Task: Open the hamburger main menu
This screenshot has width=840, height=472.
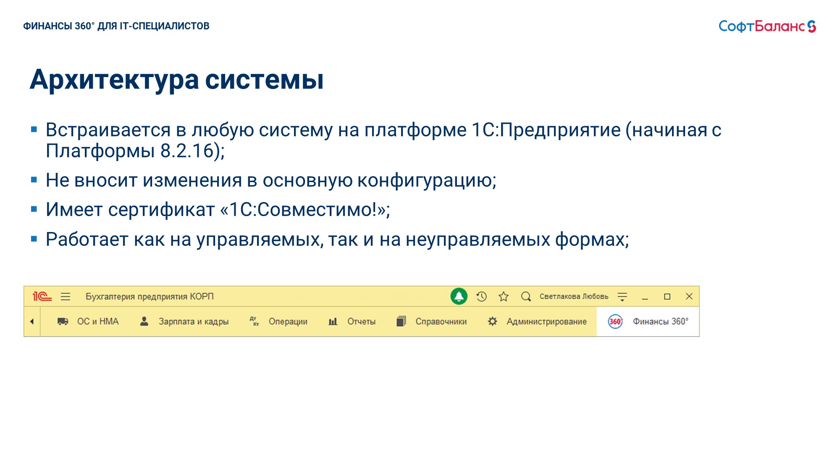Action: tap(66, 297)
